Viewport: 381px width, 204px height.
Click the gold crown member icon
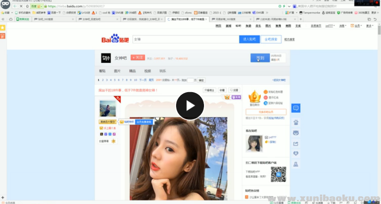click(x=255, y=96)
